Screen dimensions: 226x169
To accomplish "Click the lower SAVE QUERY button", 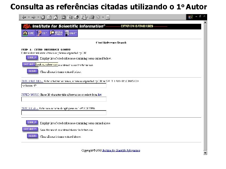I will pos(30,129).
